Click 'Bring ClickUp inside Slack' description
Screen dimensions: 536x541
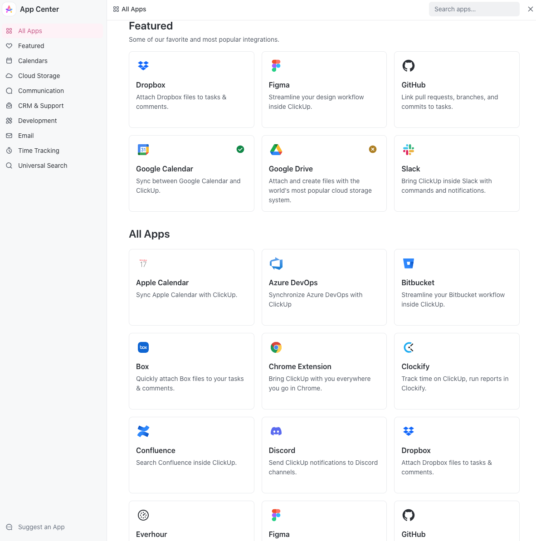pos(446,185)
